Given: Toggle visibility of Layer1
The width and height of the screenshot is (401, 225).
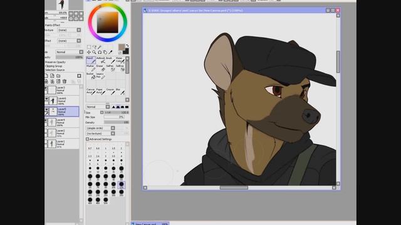Looking at the screenshot, I should [46, 142].
